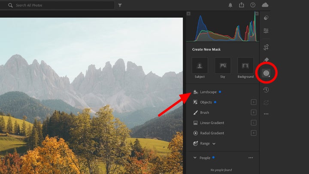Click the cloud sync status icon
The image size is (309, 174).
[x=265, y=5]
